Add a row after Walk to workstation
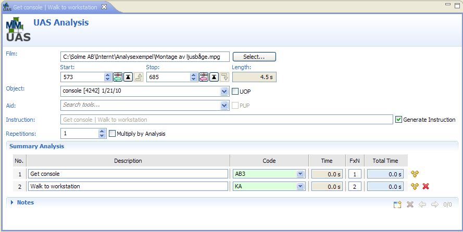The height and width of the screenshot is (232, 463). click(x=415, y=186)
